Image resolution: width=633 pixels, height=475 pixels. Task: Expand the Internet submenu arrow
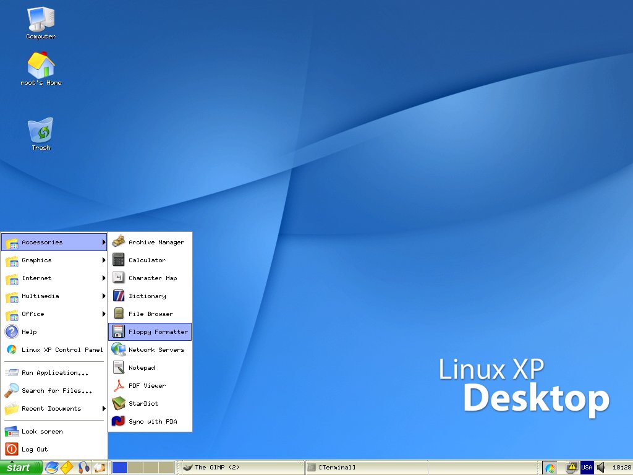tap(104, 278)
